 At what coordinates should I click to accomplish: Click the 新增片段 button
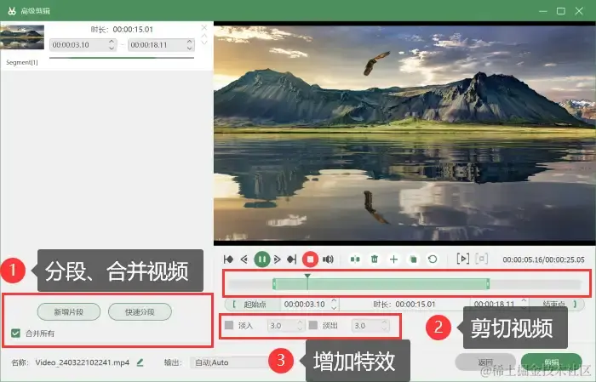coord(69,312)
